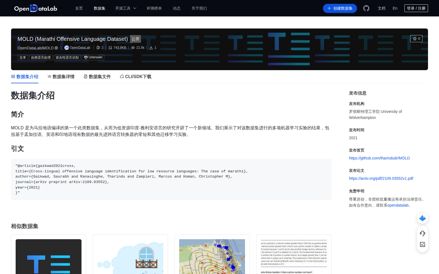Click the 2021 publish year value
The height and width of the screenshot is (274, 439).
353,138
